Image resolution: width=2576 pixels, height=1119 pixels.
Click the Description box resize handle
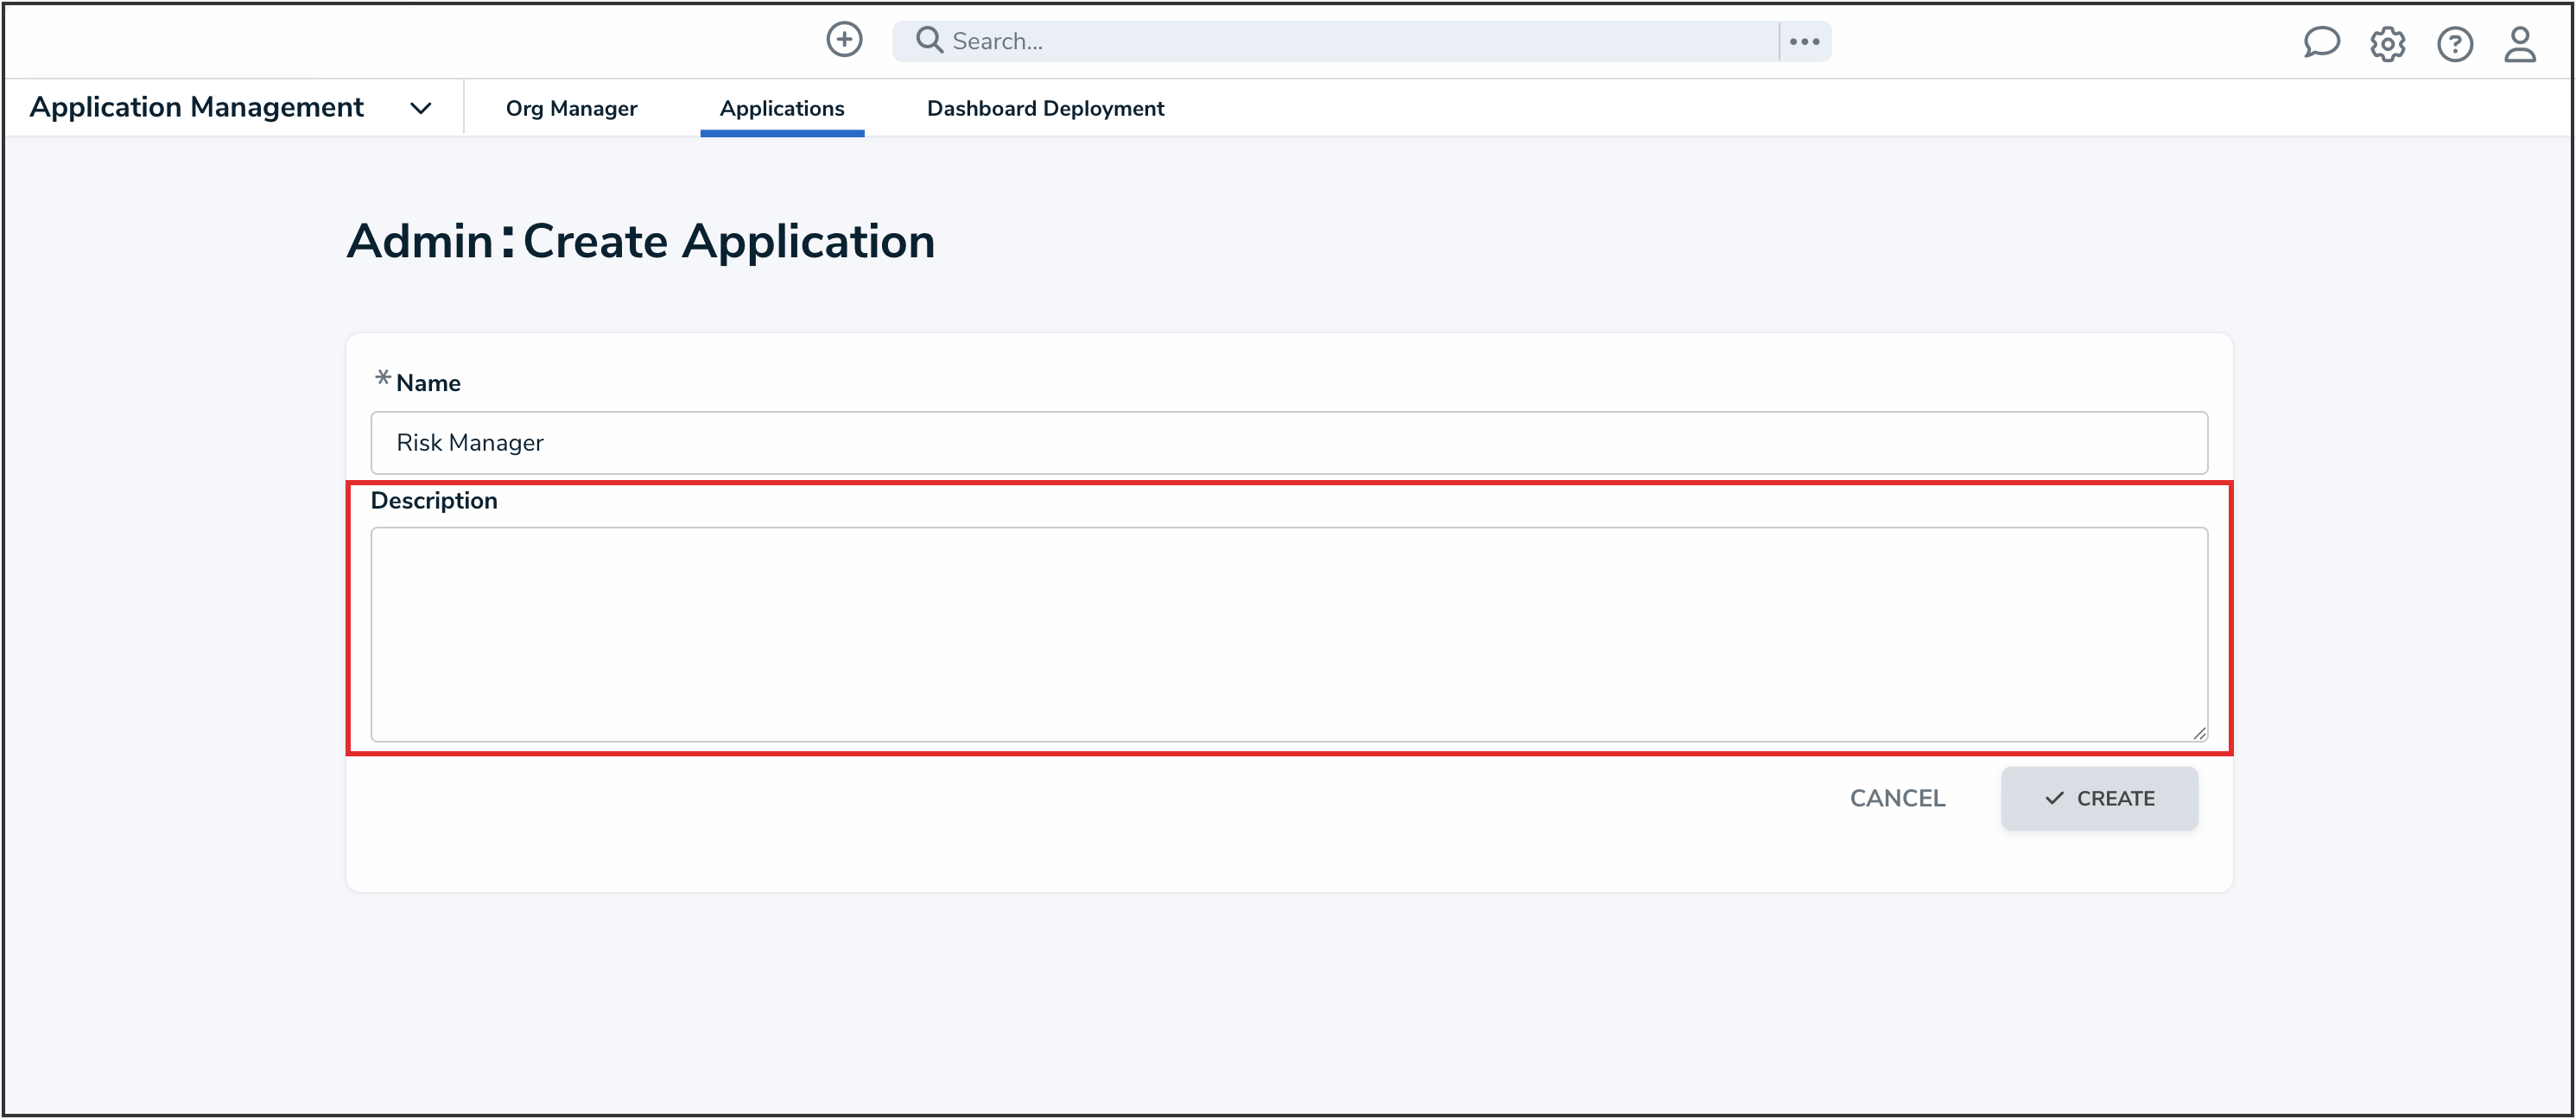click(x=2200, y=734)
